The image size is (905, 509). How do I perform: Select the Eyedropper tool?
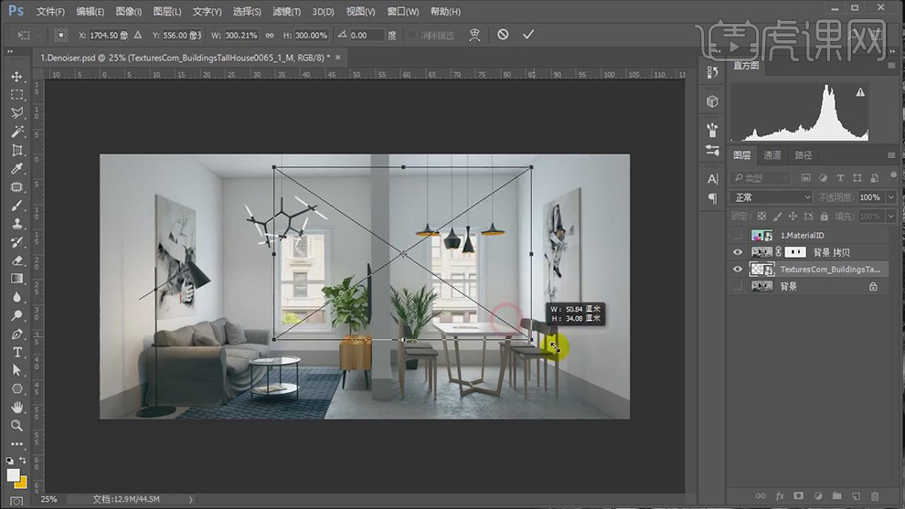tap(16, 169)
